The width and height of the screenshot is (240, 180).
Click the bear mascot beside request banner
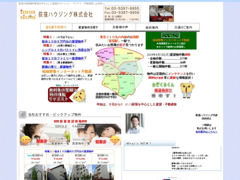point(80,96)
